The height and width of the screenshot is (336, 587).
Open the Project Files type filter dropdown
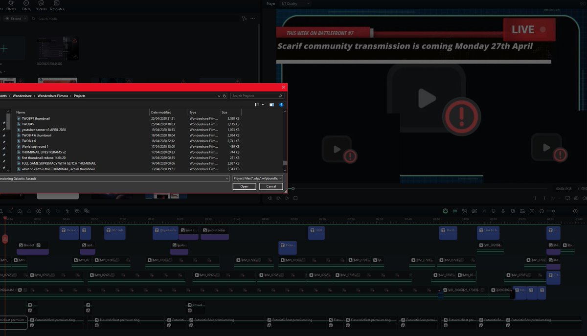(x=257, y=179)
